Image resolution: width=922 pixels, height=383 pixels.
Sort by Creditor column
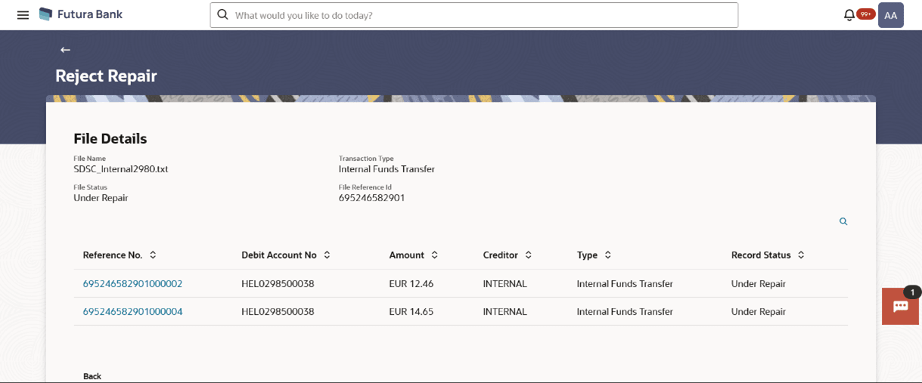528,255
